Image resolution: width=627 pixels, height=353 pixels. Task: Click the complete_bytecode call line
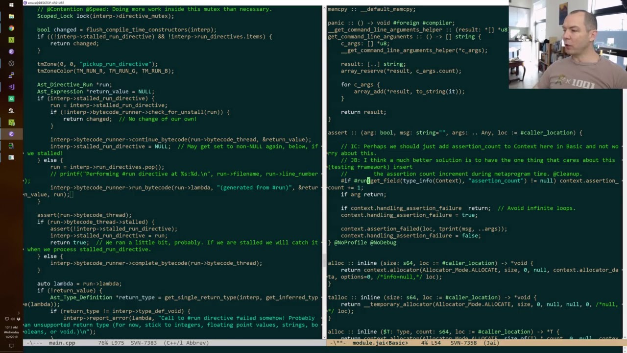click(156, 263)
